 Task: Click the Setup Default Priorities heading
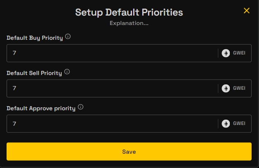(129, 12)
